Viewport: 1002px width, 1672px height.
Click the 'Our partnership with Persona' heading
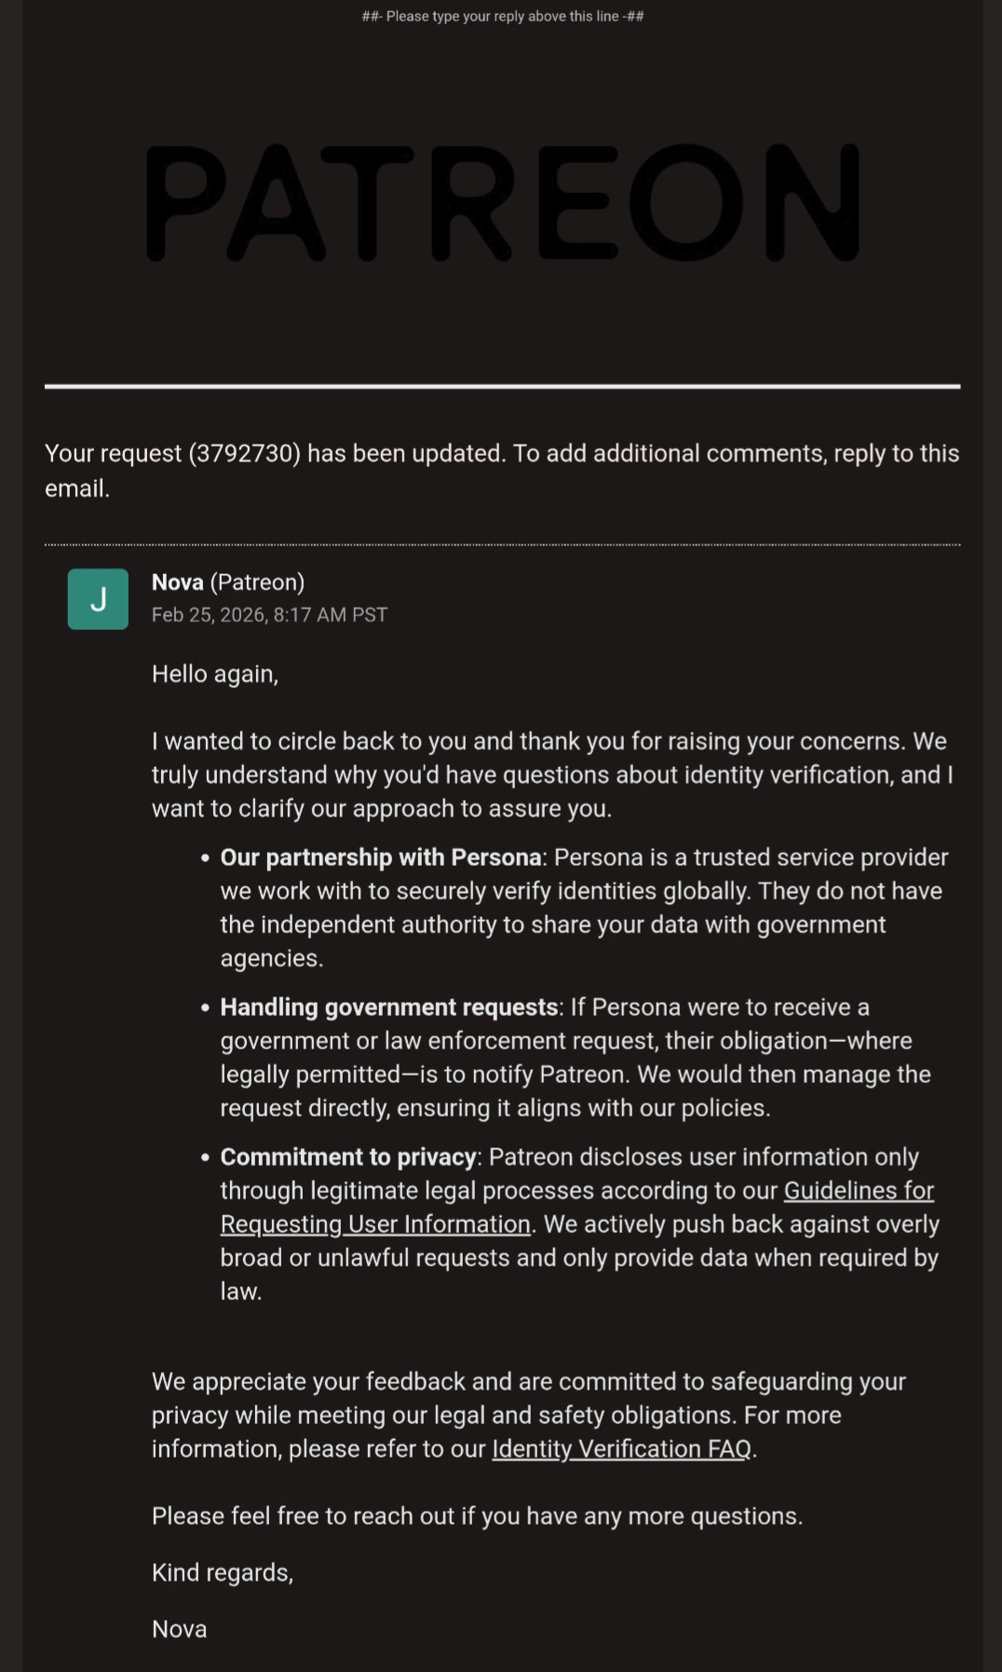(380, 857)
